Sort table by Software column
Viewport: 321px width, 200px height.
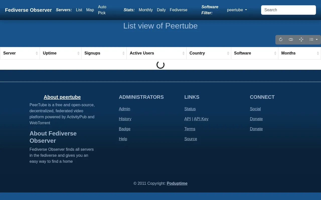pyautogui.click(x=255, y=53)
